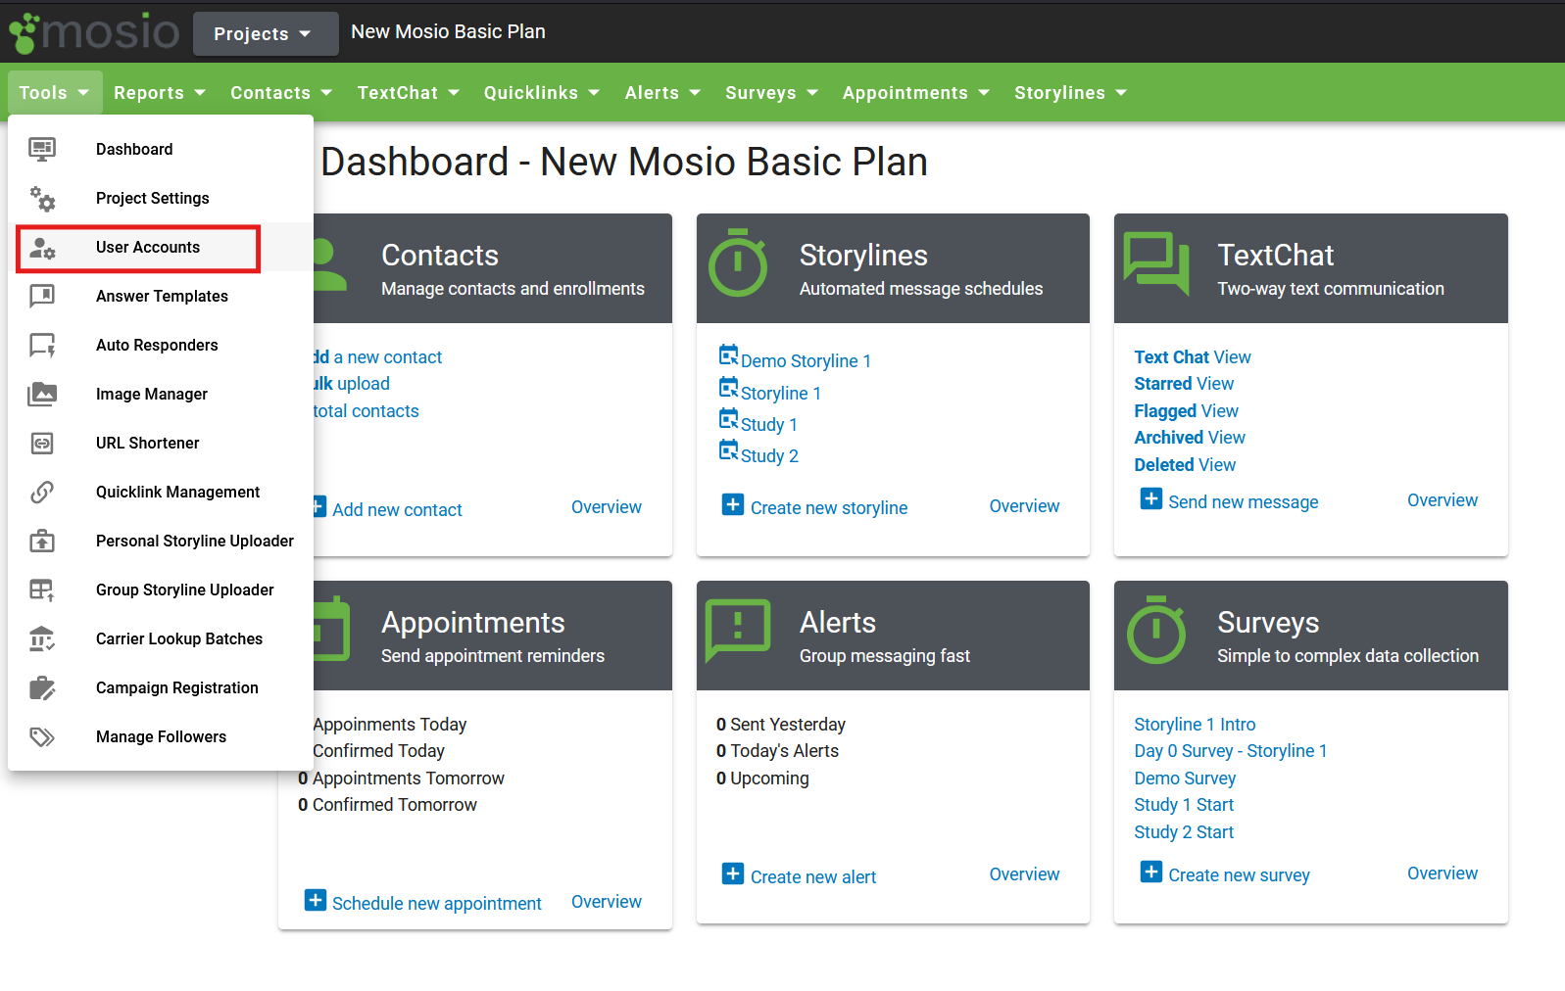Open the Storylines navigation dropdown
The height and width of the screenshot is (991, 1565).
(x=1071, y=93)
